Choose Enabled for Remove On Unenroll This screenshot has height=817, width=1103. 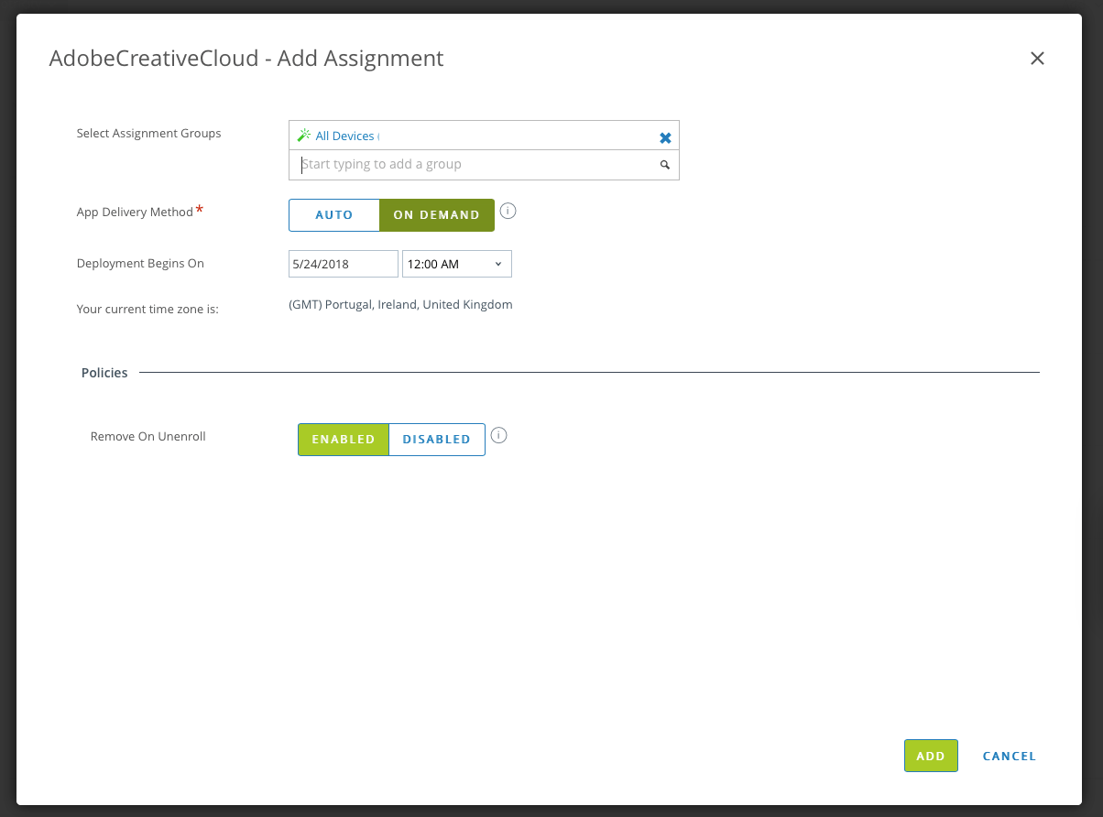pyautogui.click(x=344, y=440)
